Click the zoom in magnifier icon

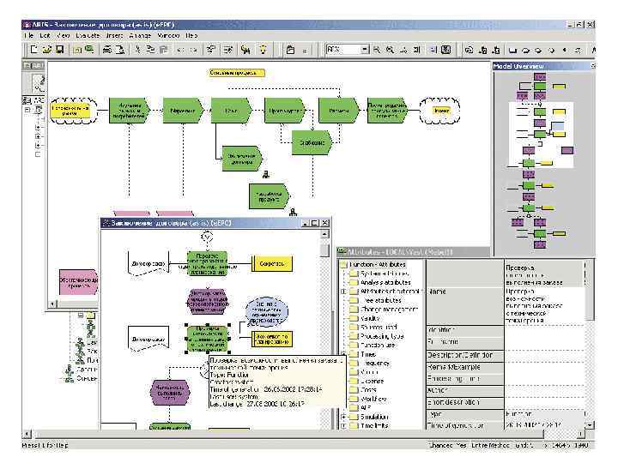click(x=390, y=50)
